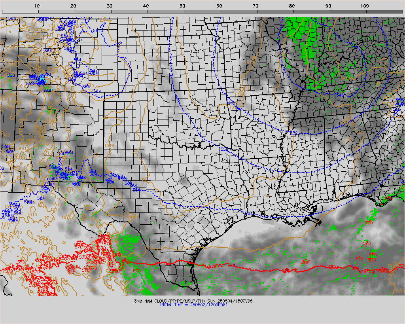This screenshot has width=405, height=324.
Task: Pick the dark swatch between 90 and 100
Action: (348, 11)
